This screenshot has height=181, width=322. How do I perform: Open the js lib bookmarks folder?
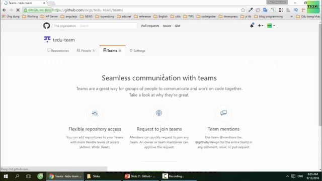[246, 17]
